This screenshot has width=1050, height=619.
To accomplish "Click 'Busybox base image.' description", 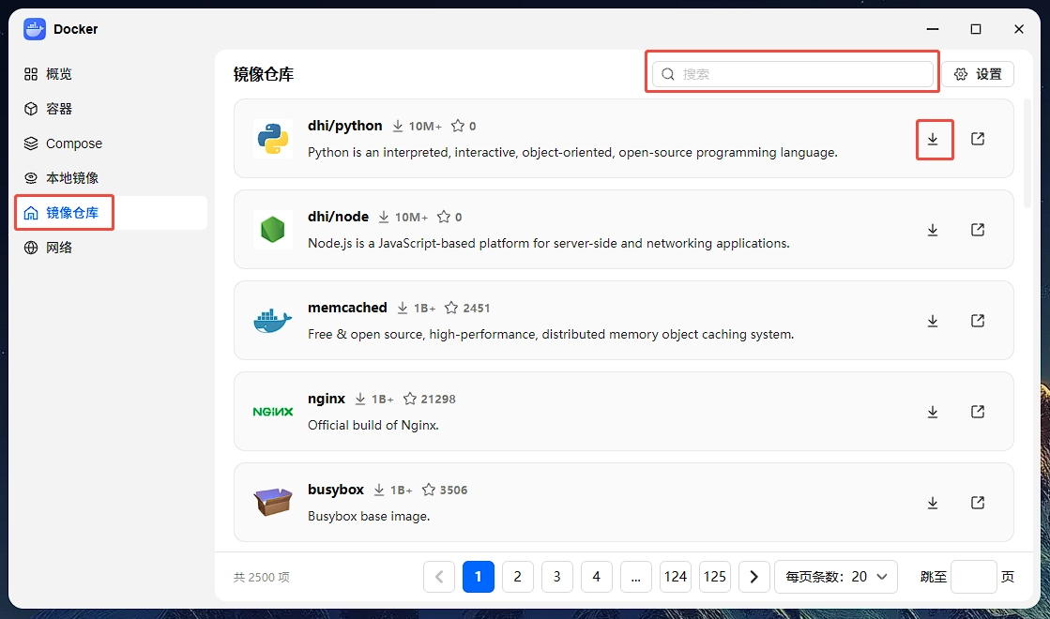I will [369, 517].
